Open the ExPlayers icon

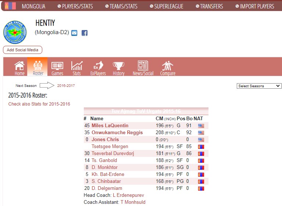[98, 66]
